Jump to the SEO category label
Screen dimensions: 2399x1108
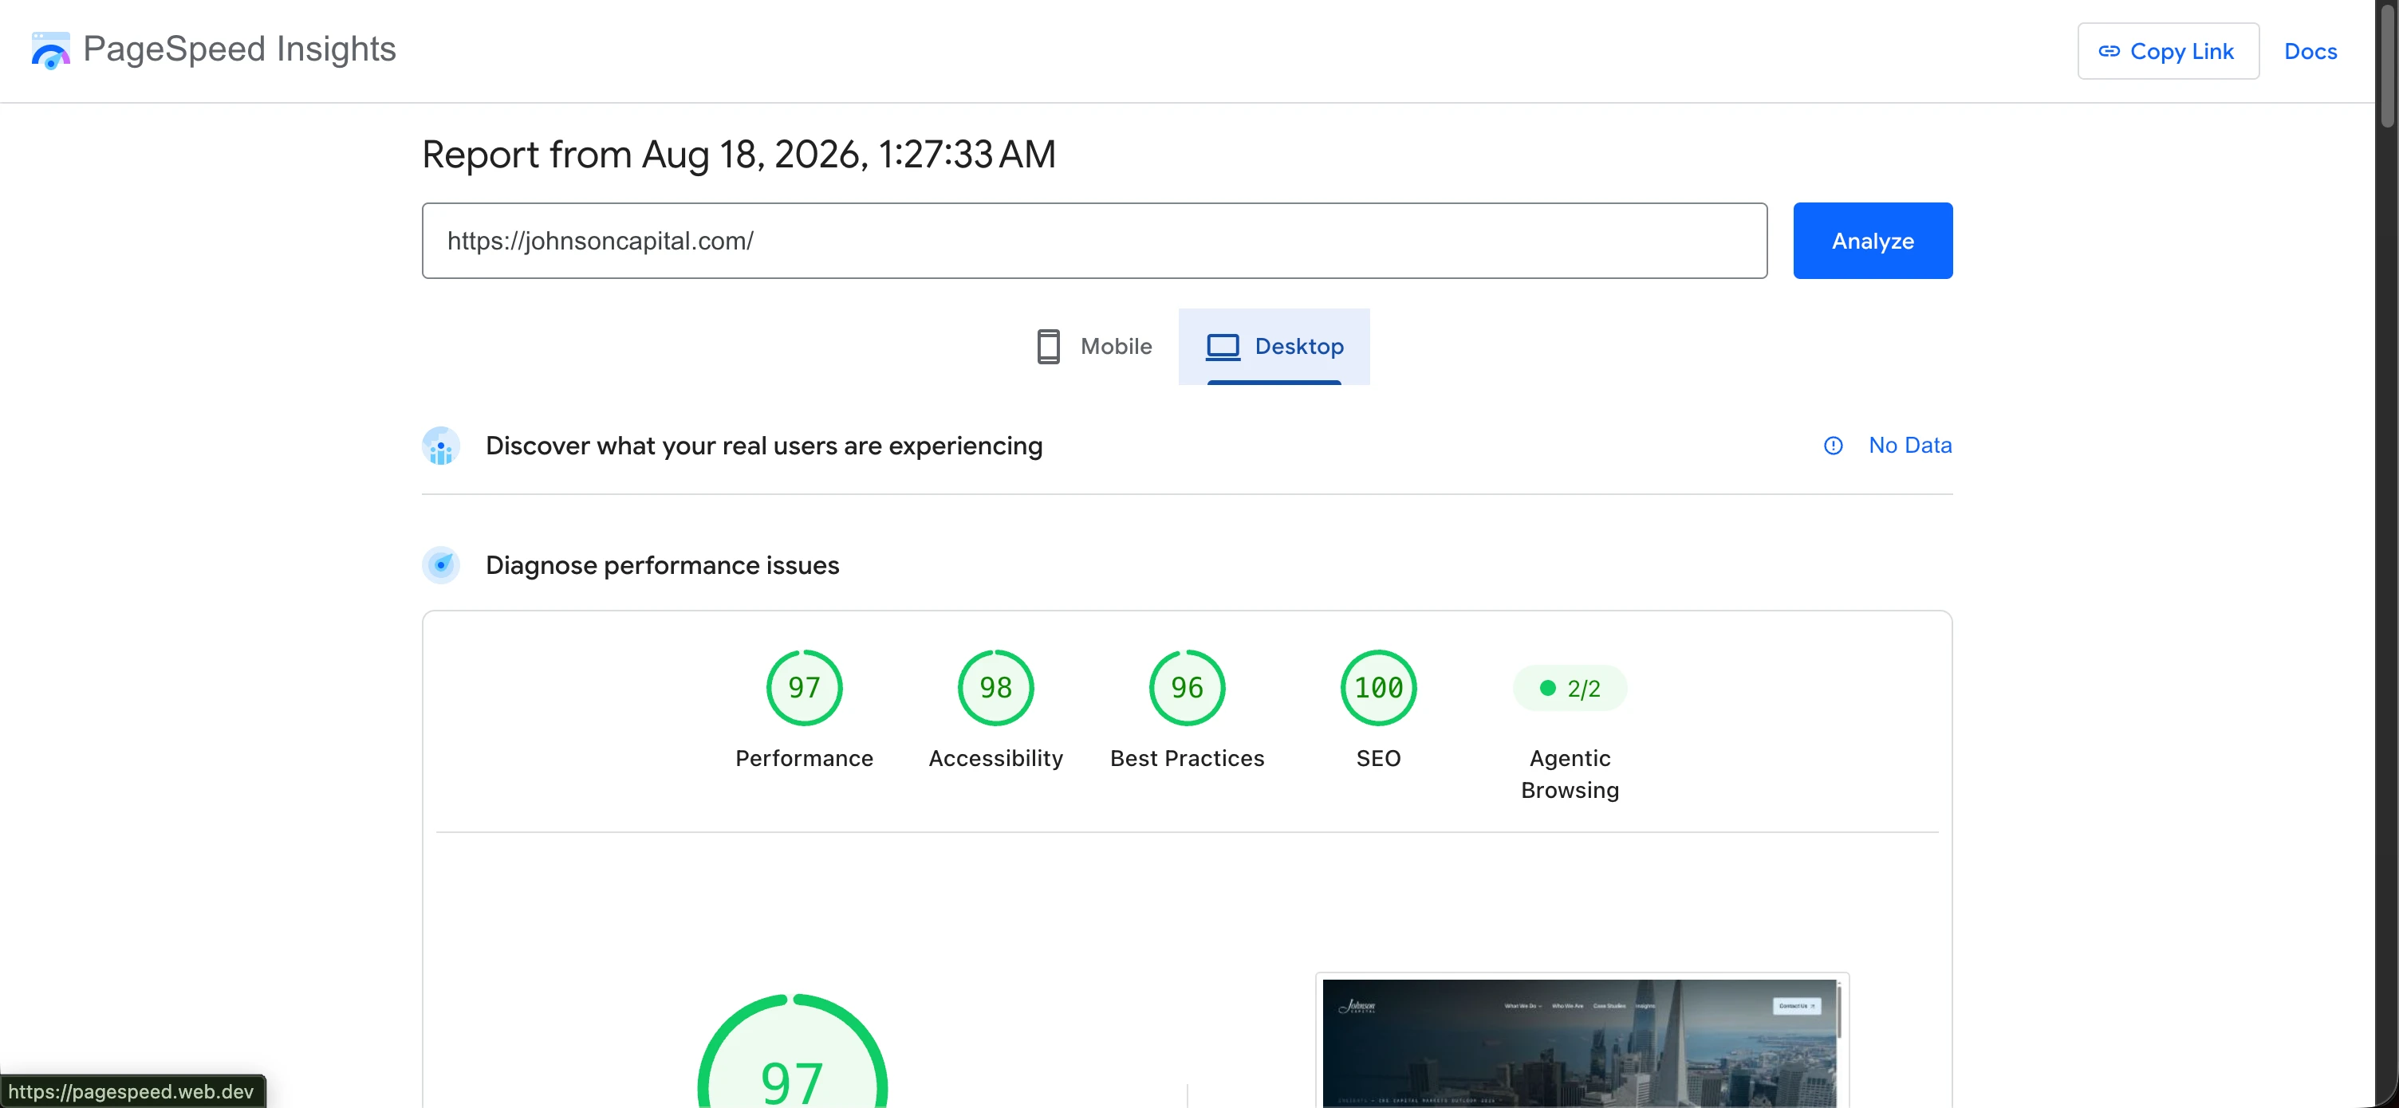coord(1378,759)
